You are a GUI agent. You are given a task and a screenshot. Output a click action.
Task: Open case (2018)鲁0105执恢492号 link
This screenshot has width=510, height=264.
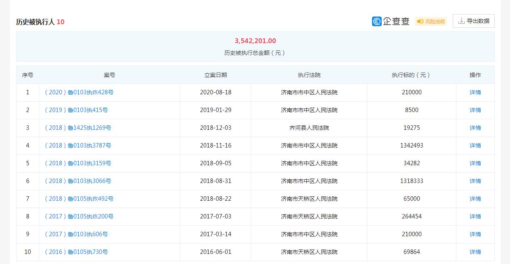tap(79, 199)
